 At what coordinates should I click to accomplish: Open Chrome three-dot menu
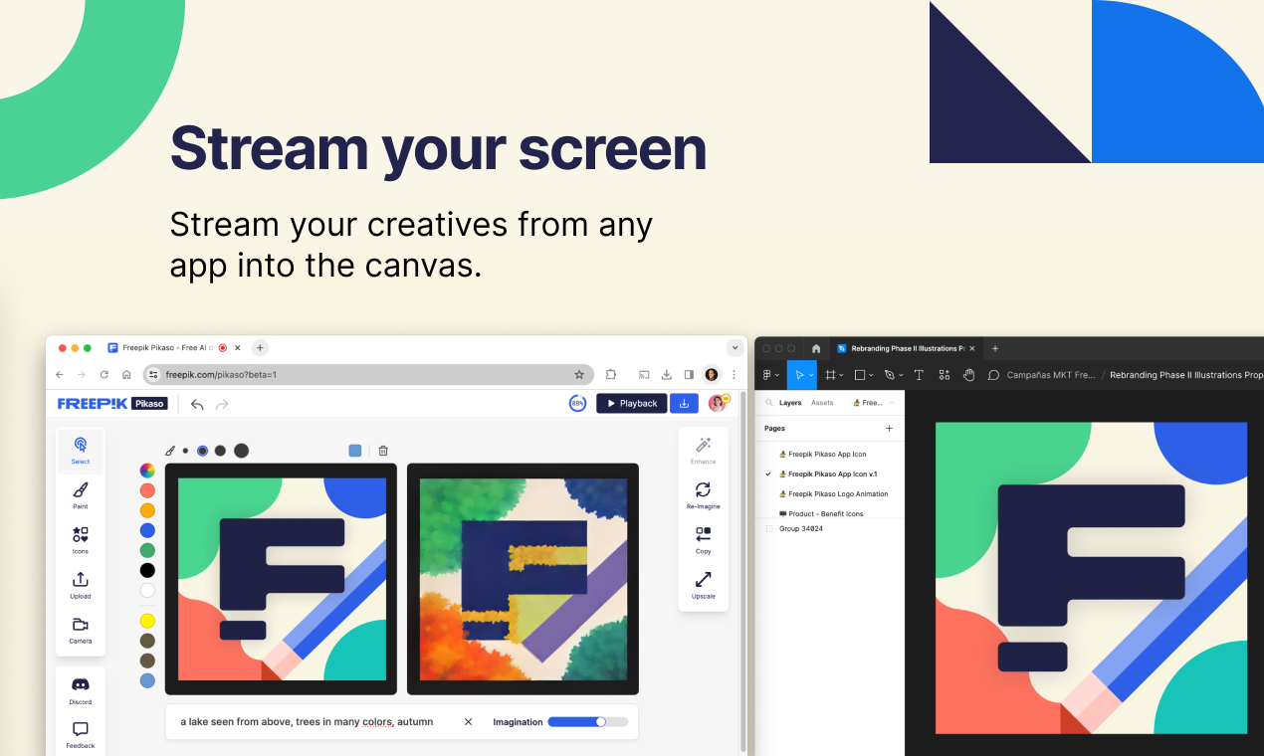[x=735, y=374]
